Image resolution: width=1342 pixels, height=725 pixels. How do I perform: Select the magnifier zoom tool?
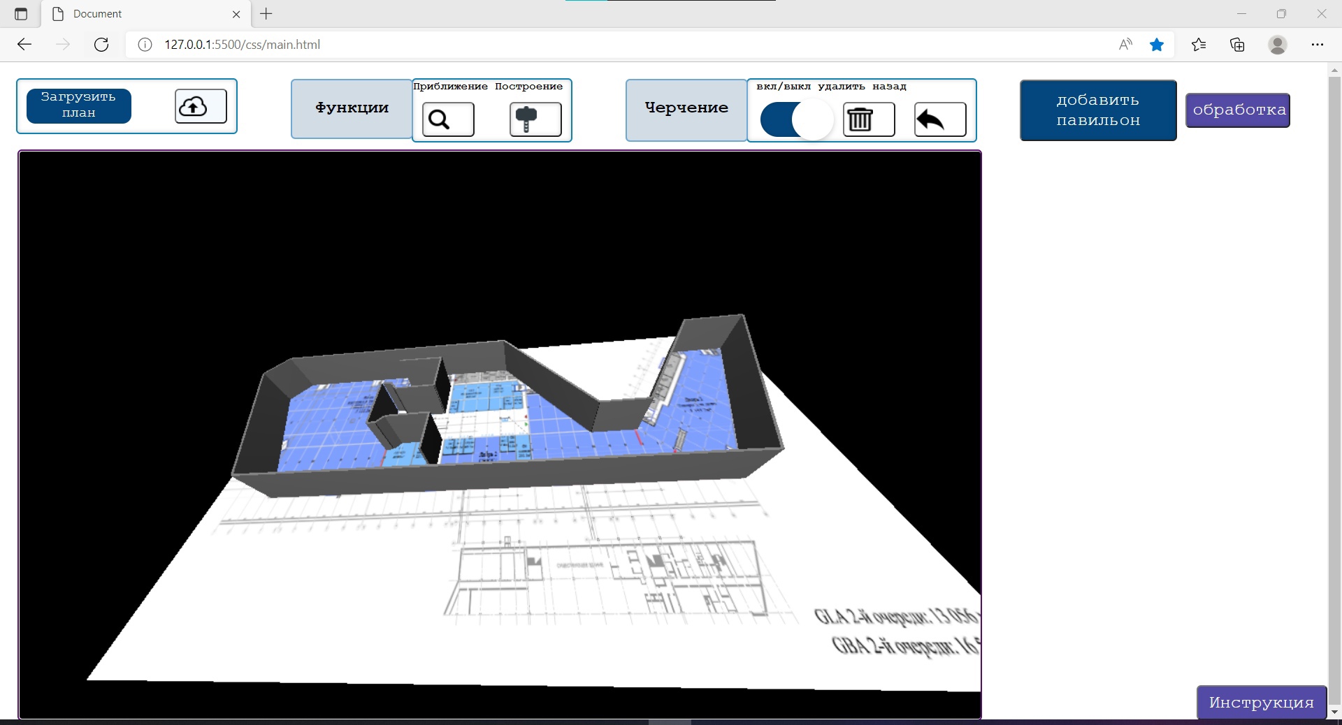(448, 119)
